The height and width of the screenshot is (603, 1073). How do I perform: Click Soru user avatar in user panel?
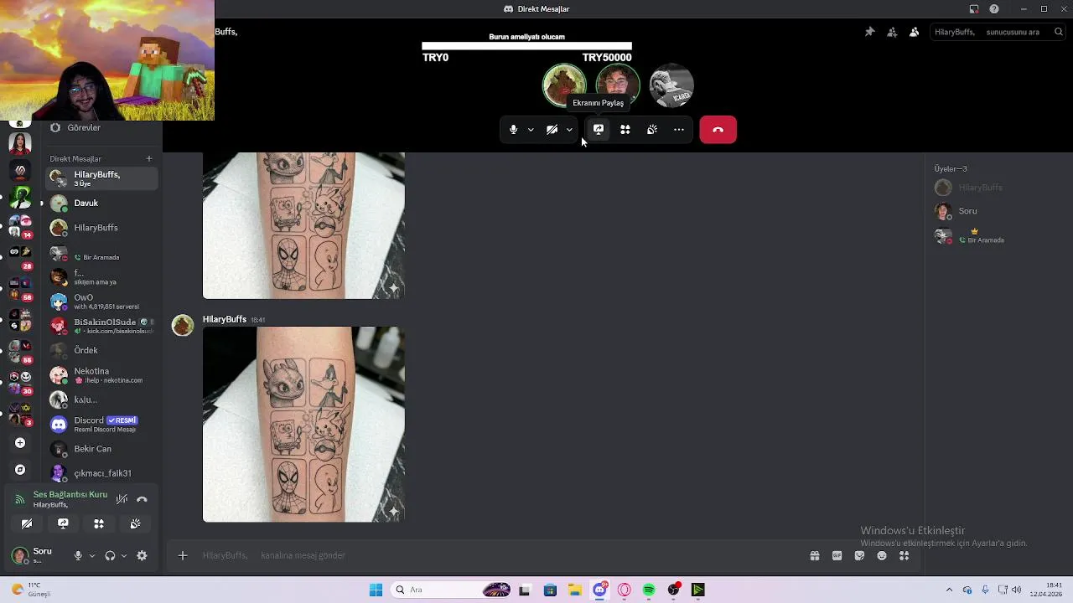[x=19, y=555]
